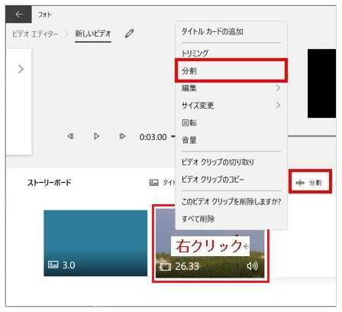The width and height of the screenshot is (342, 312).
Task: Expand the 編集 submenu arrow
Action: coord(278,88)
